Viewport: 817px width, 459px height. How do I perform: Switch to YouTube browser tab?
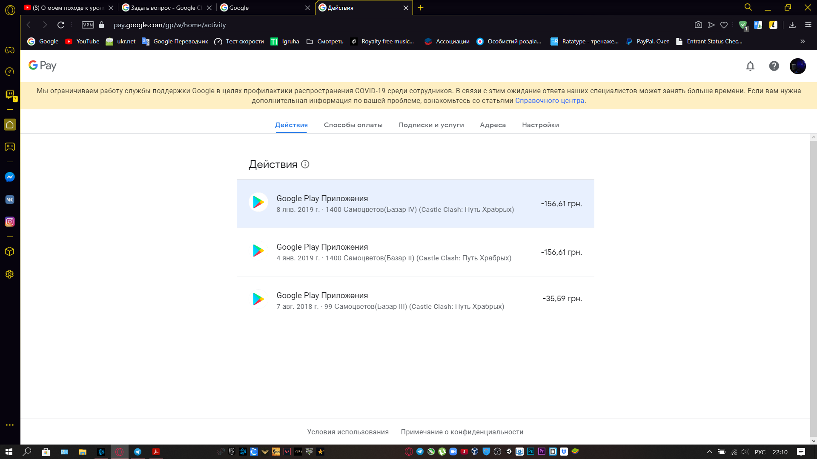68,8
